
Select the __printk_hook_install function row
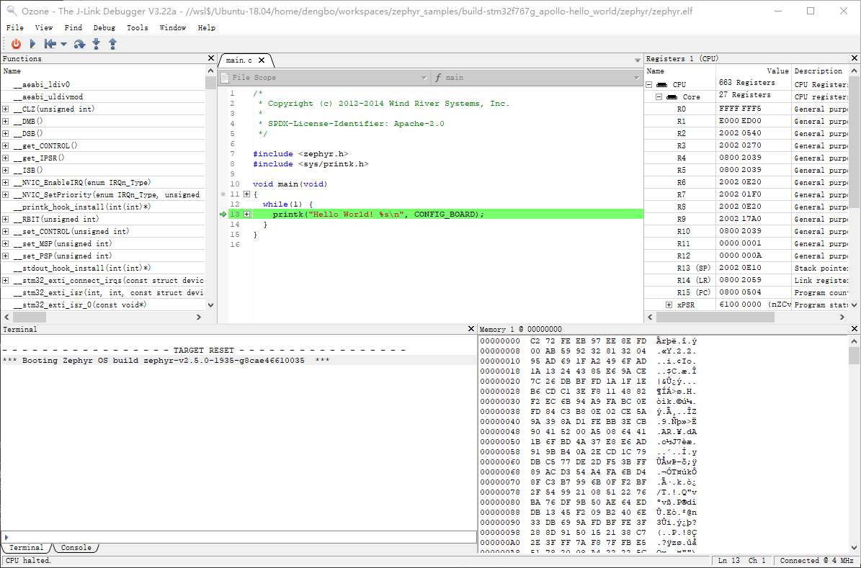point(103,207)
